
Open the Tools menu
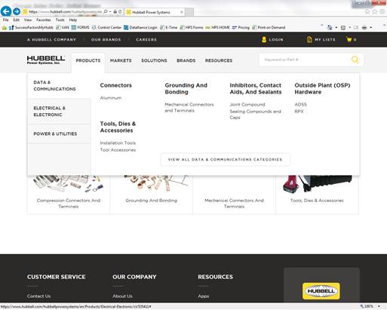60,20
